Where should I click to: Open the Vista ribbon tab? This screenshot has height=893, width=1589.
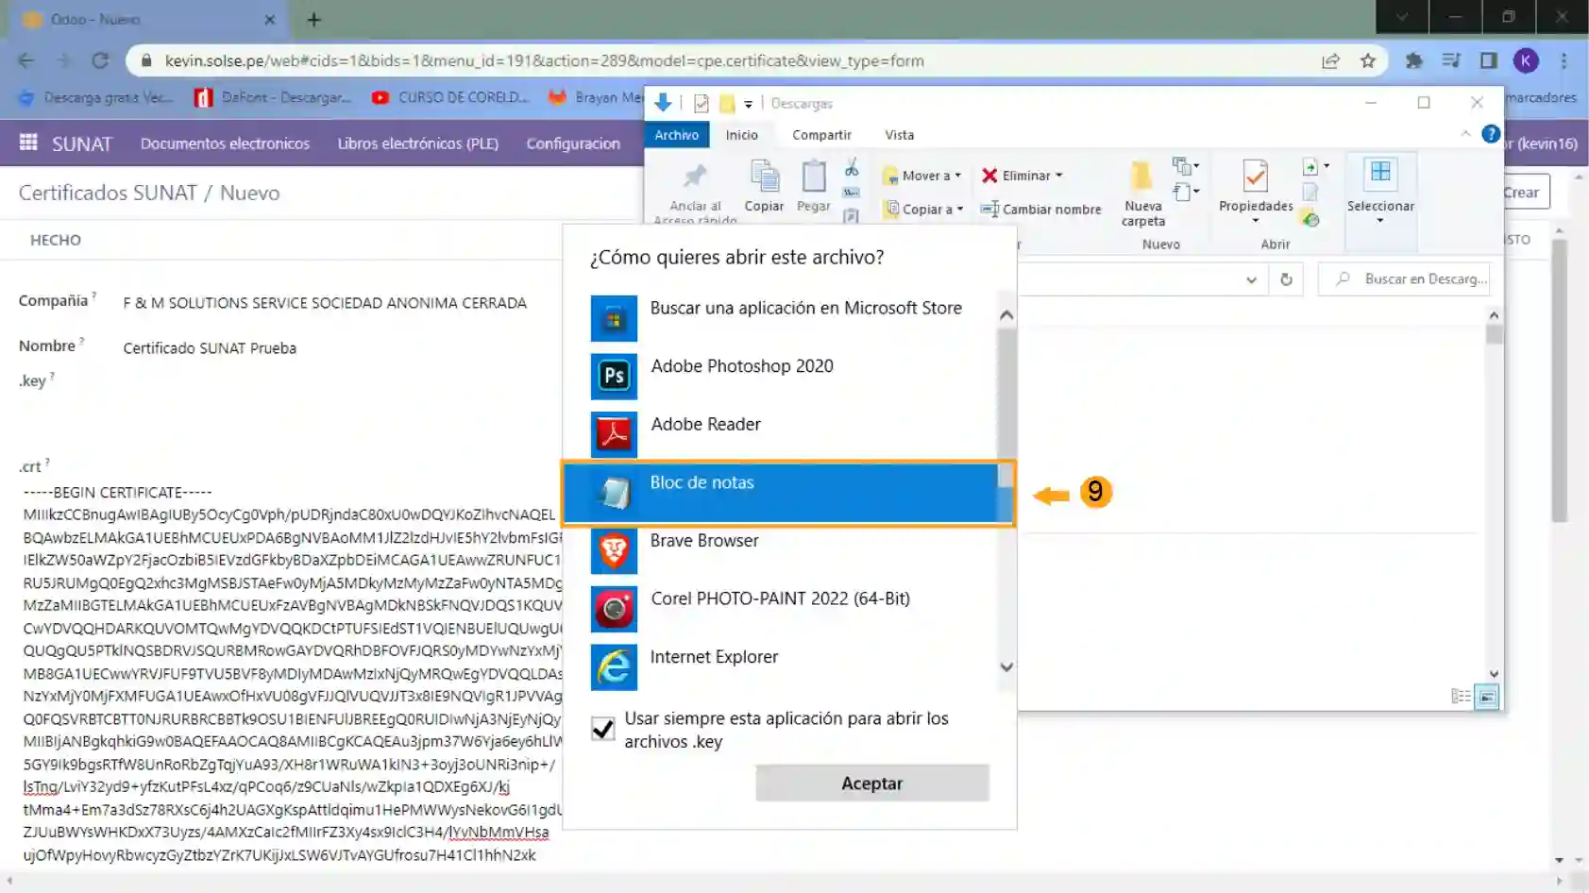tap(899, 135)
